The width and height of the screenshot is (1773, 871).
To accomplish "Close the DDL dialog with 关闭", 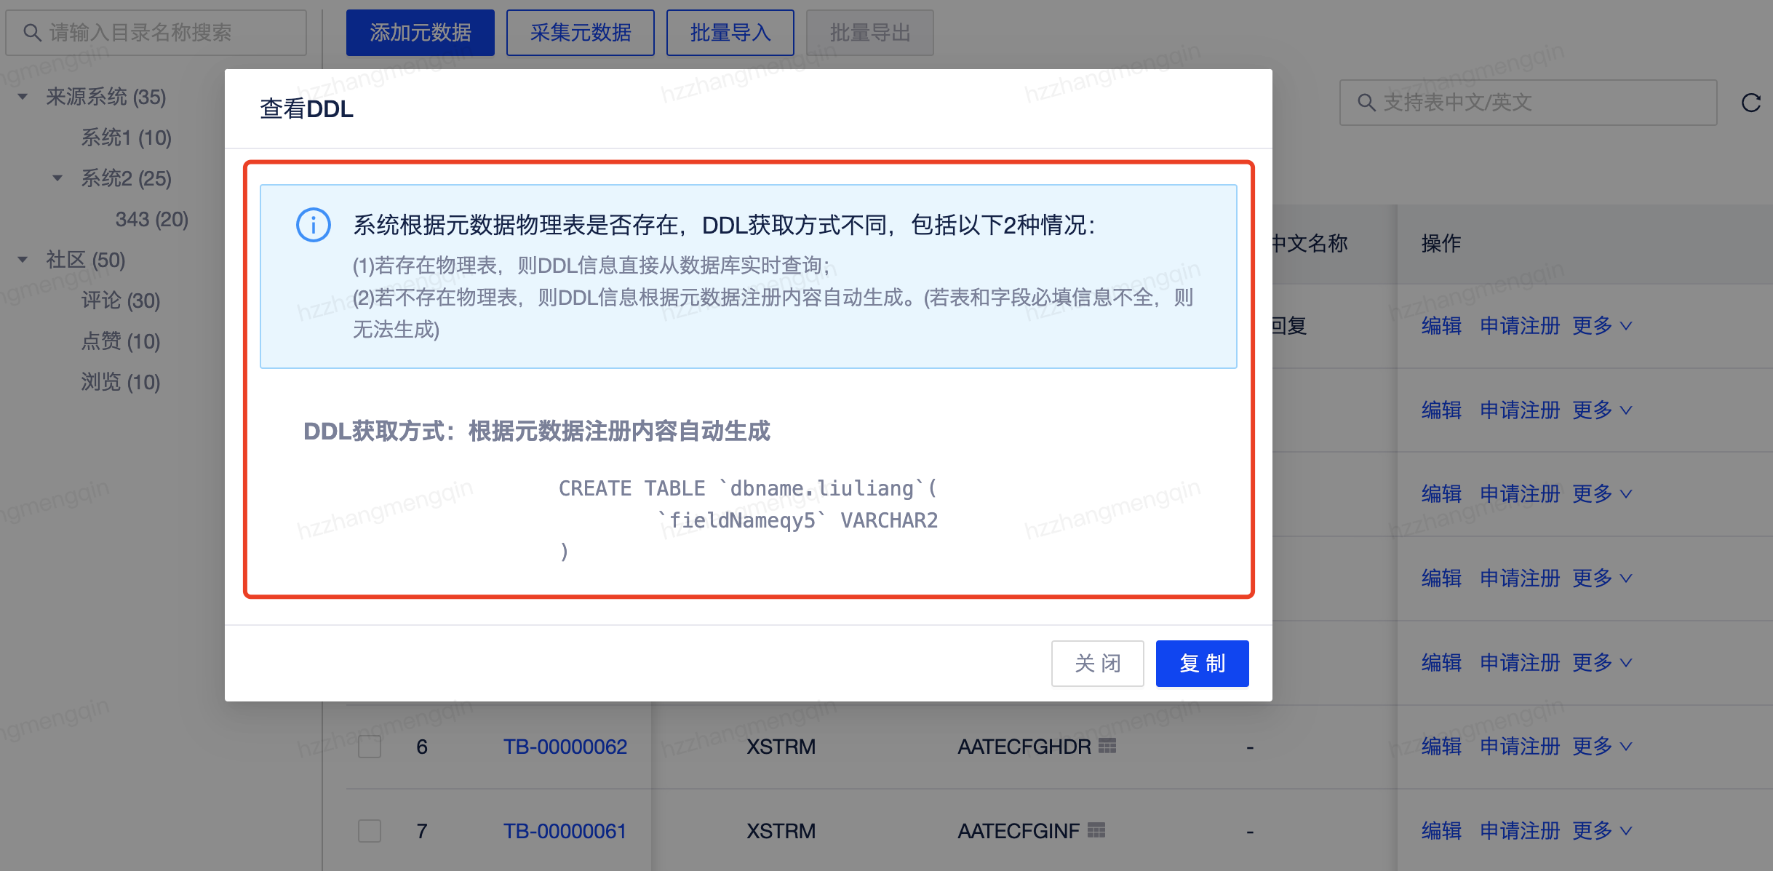I will click(x=1098, y=663).
